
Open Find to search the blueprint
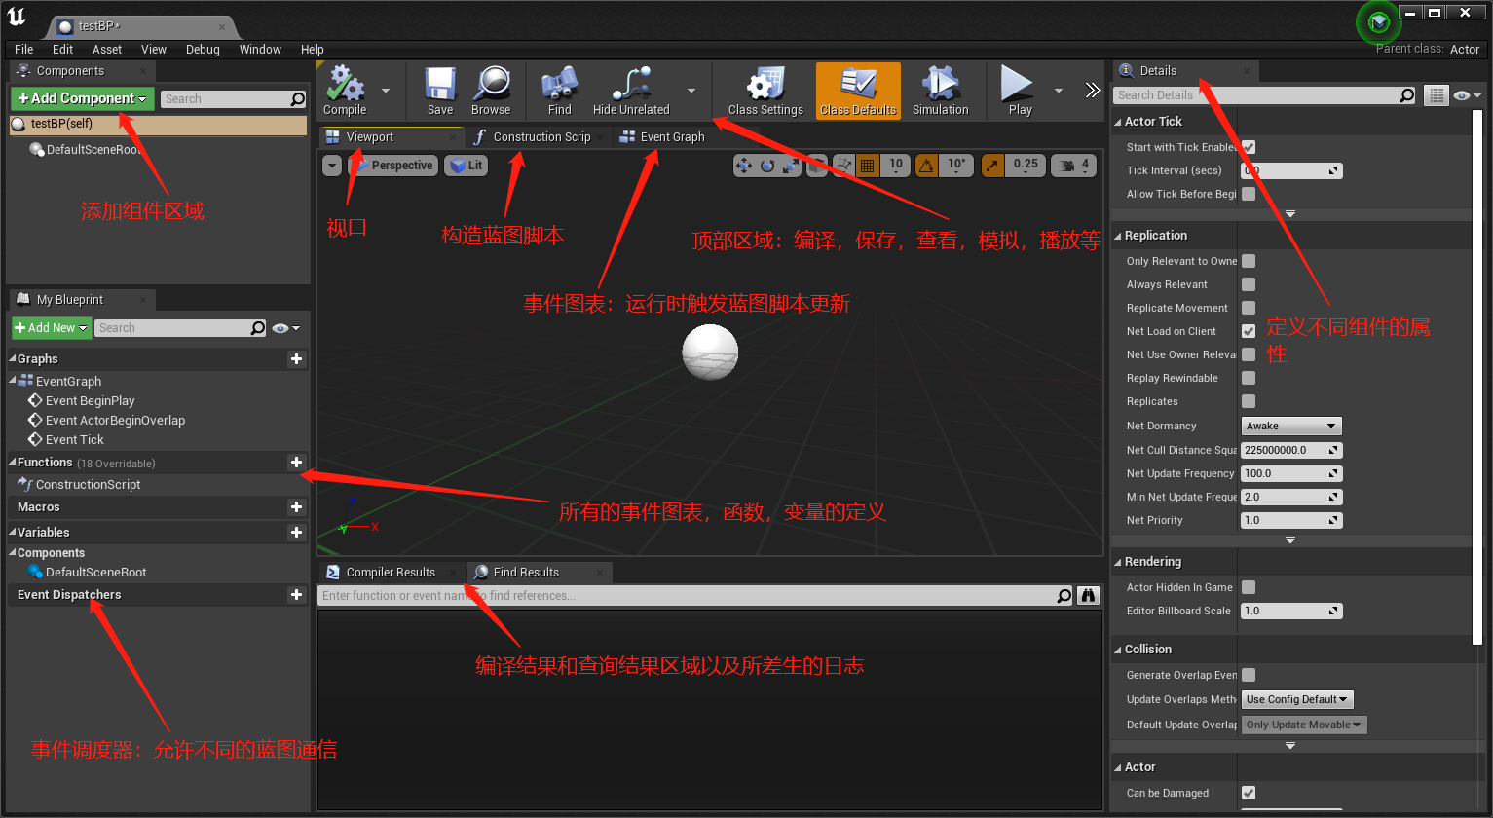[x=557, y=90]
